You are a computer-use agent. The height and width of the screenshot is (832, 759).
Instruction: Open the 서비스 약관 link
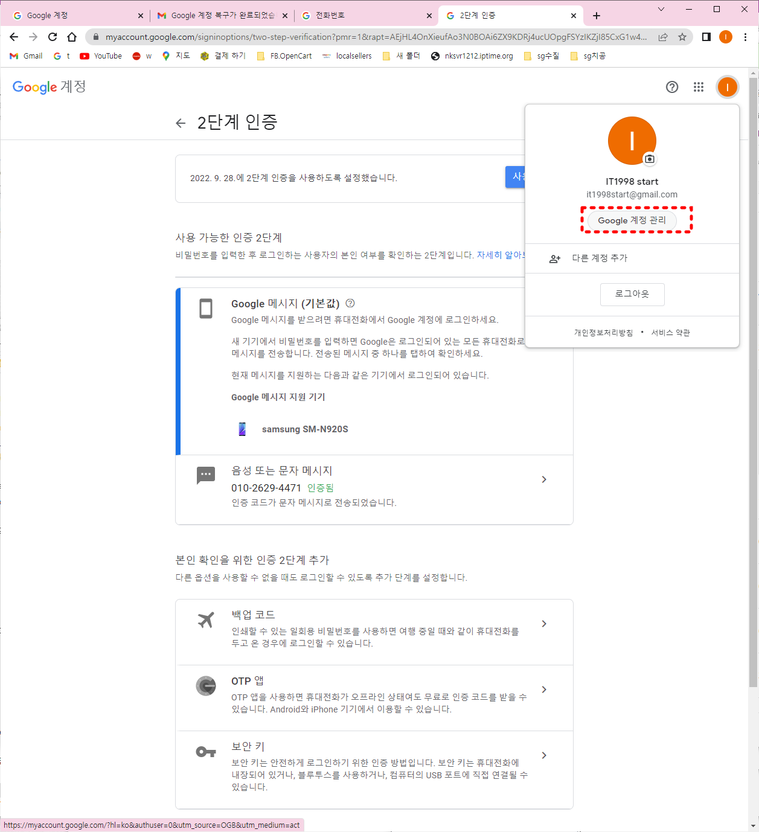[x=670, y=333]
